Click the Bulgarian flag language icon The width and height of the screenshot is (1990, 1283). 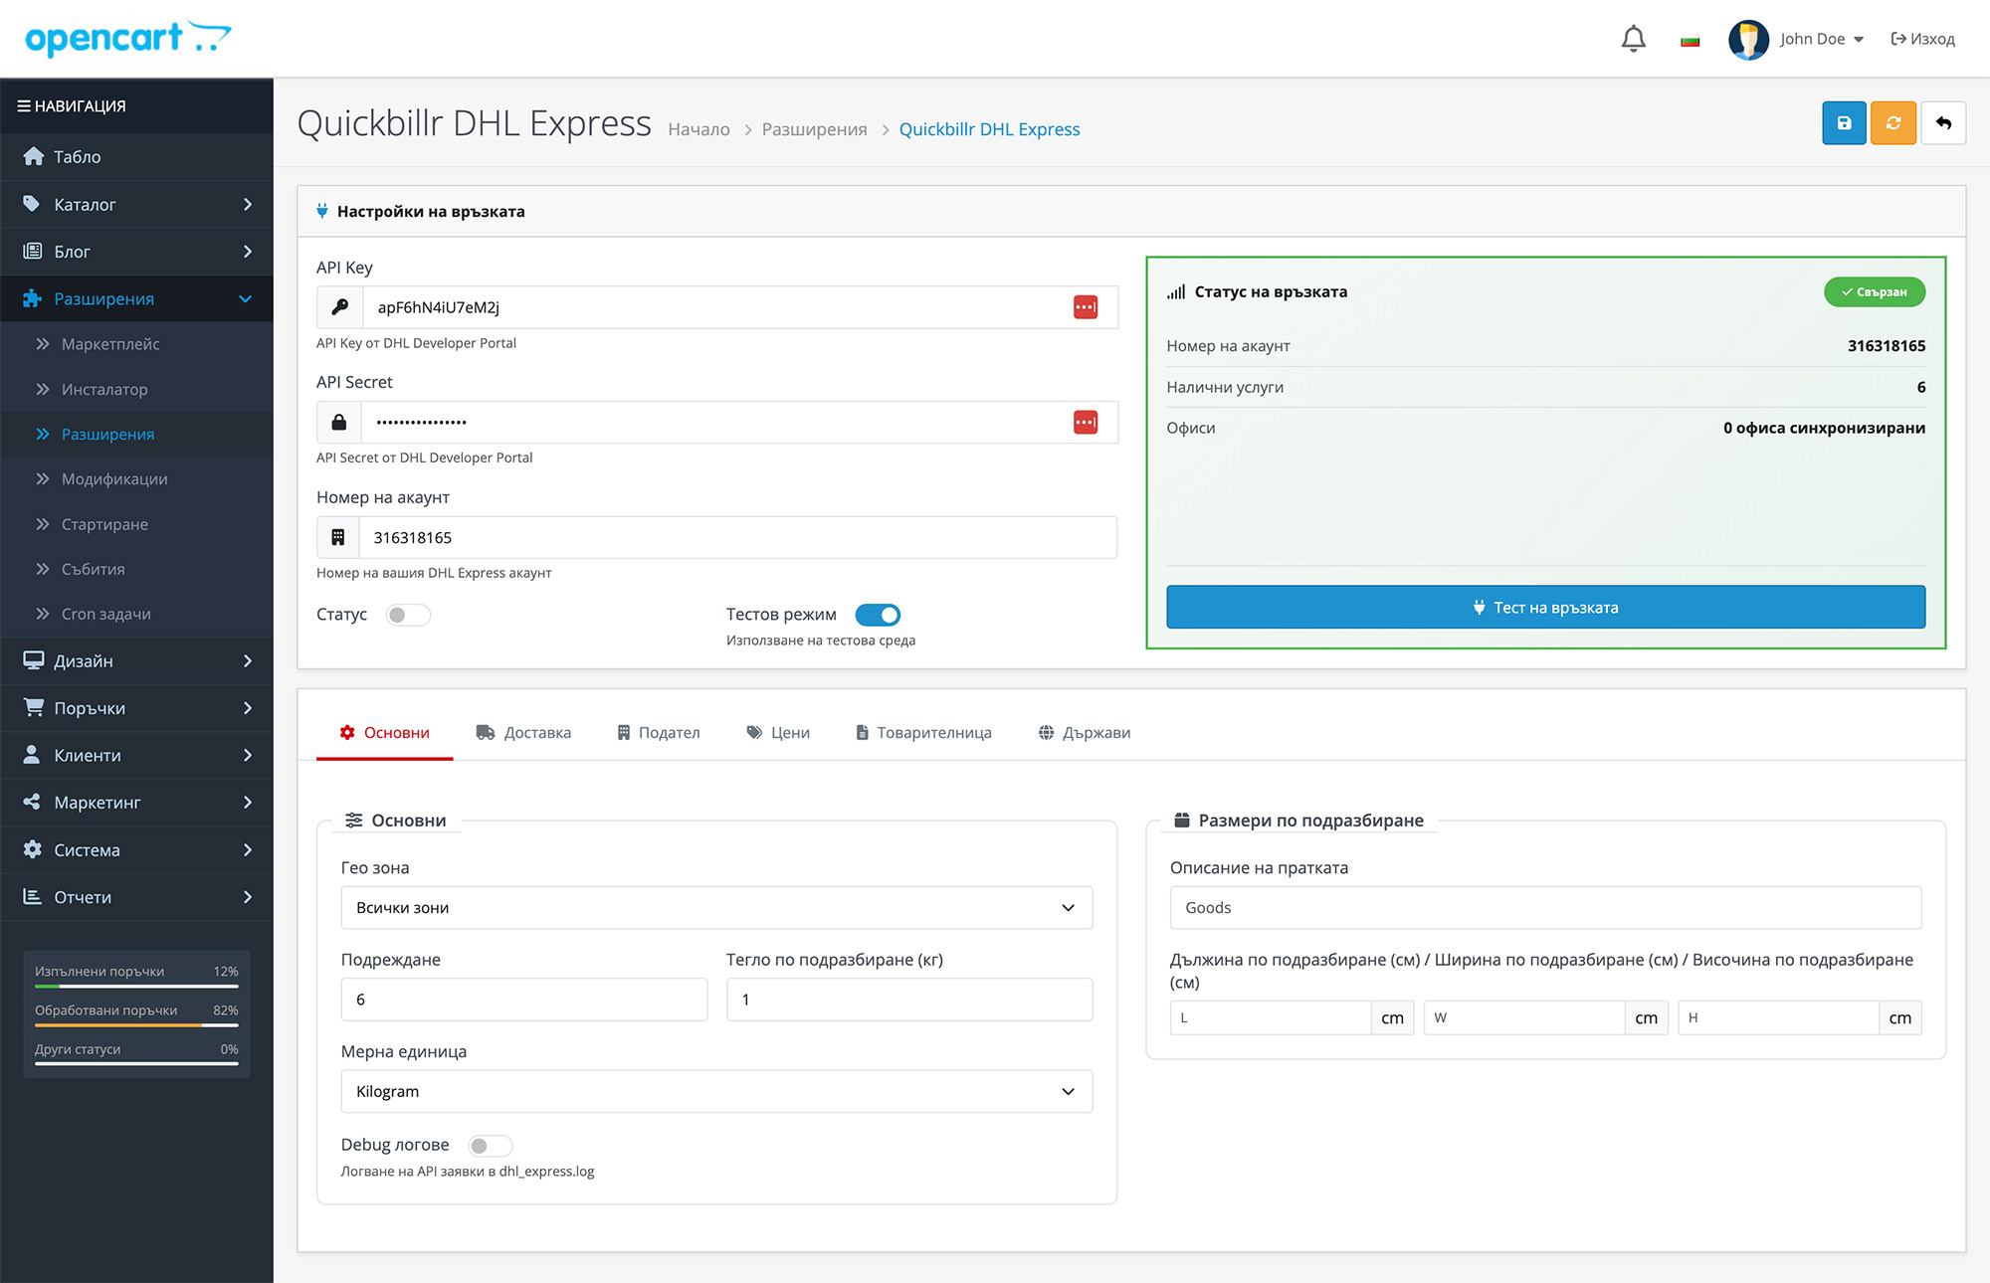1690,40
